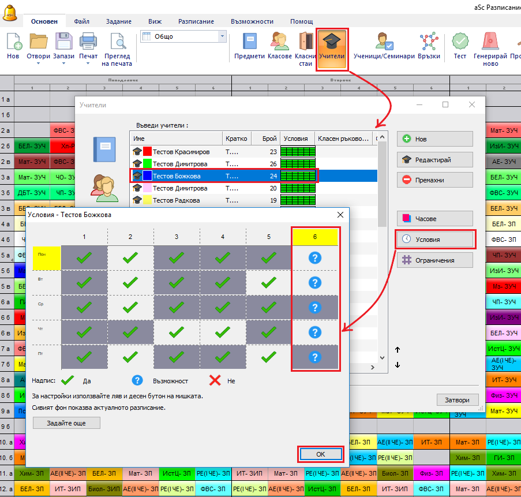Open the Файл ribbon tab
Viewport: 521px width, 497px height.
coord(82,21)
